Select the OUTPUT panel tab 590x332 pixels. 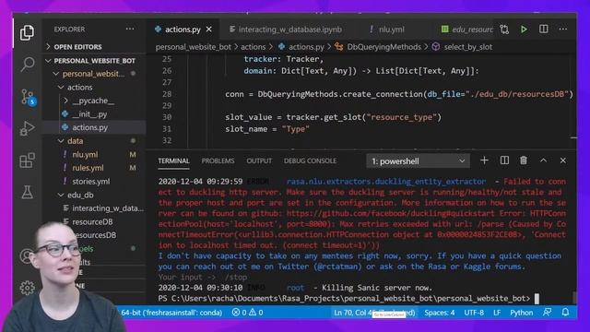[x=259, y=160]
